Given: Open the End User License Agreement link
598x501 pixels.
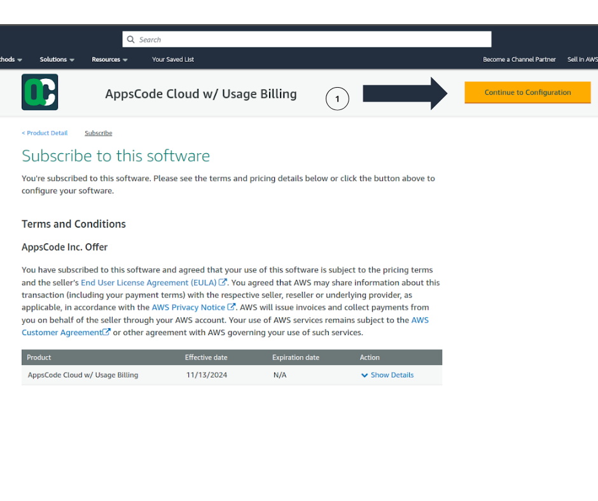Looking at the screenshot, I should tap(148, 282).
